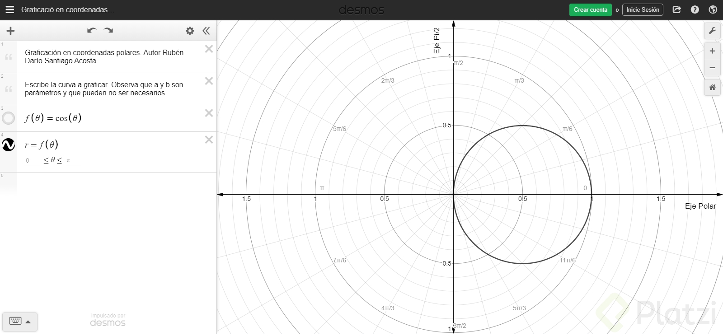This screenshot has height=336, width=723.
Task: Share the graph using the share icon
Action: [676, 9]
